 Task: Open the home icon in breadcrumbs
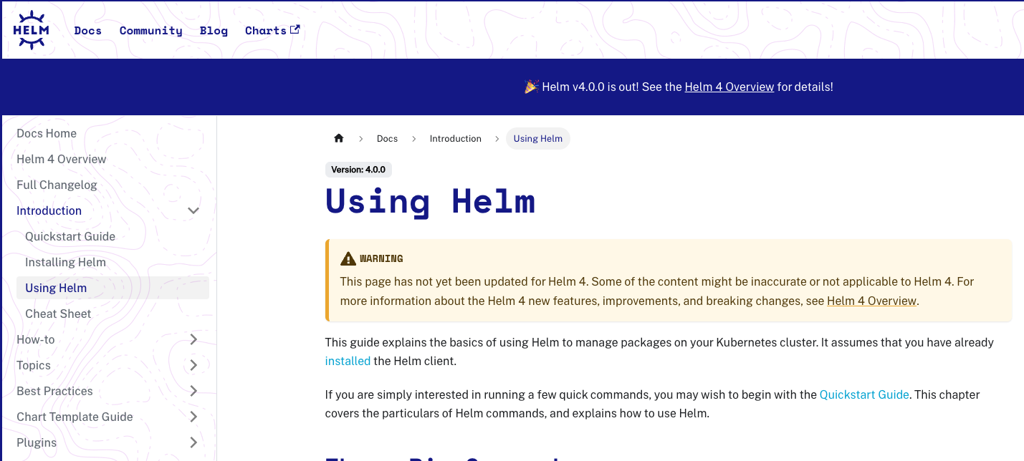[339, 138]
